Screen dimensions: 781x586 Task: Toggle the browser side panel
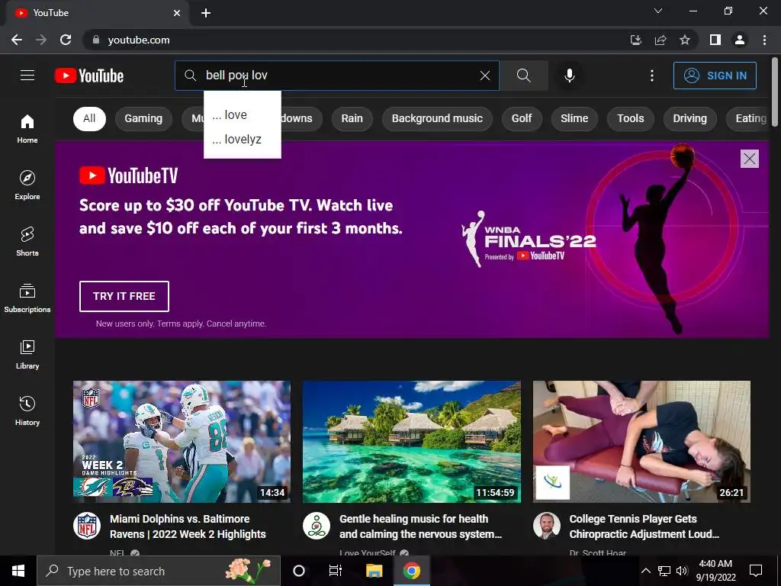(715, 40)
